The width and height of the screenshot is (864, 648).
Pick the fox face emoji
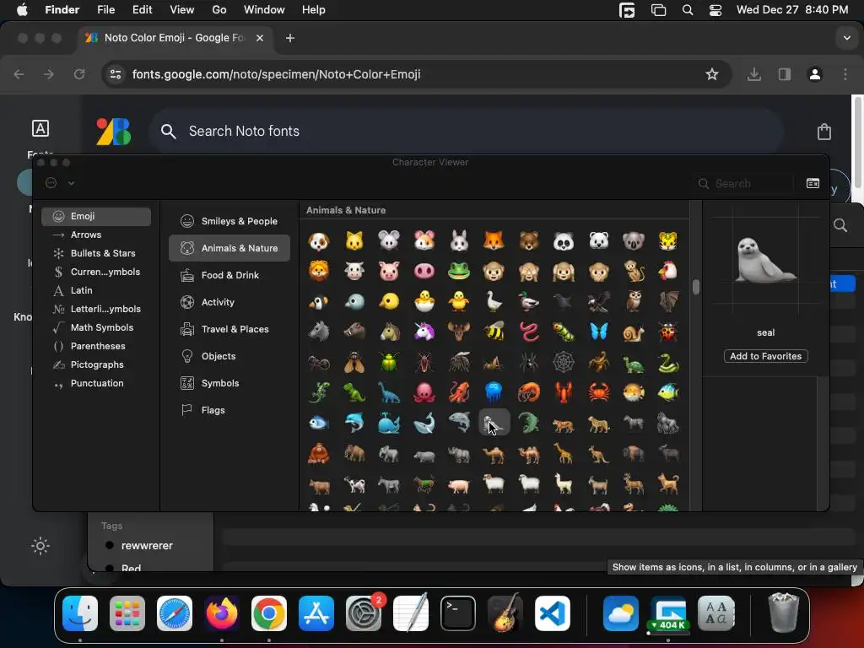coord(494,241)
